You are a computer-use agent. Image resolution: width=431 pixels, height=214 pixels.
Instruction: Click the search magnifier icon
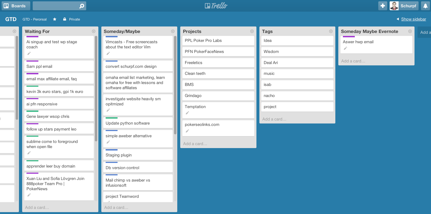82,6
